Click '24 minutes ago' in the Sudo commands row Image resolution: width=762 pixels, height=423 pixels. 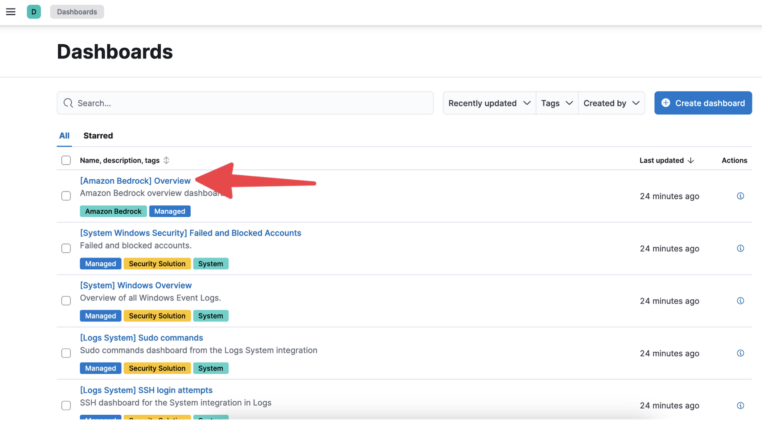[669, 354]
